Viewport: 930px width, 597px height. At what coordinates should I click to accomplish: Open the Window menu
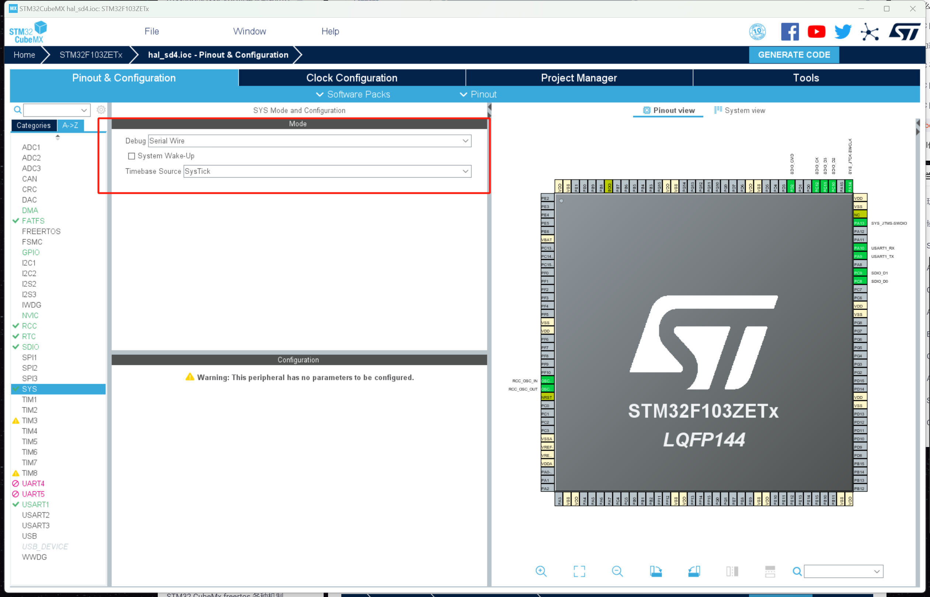pos(249,31)
